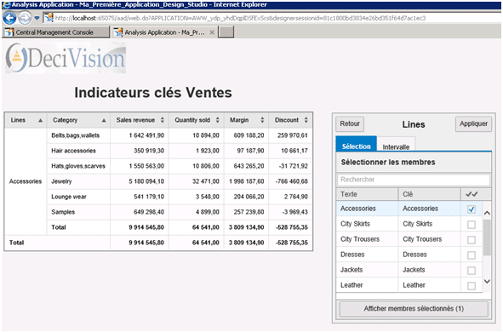Sort by Category column arrow

104,120
